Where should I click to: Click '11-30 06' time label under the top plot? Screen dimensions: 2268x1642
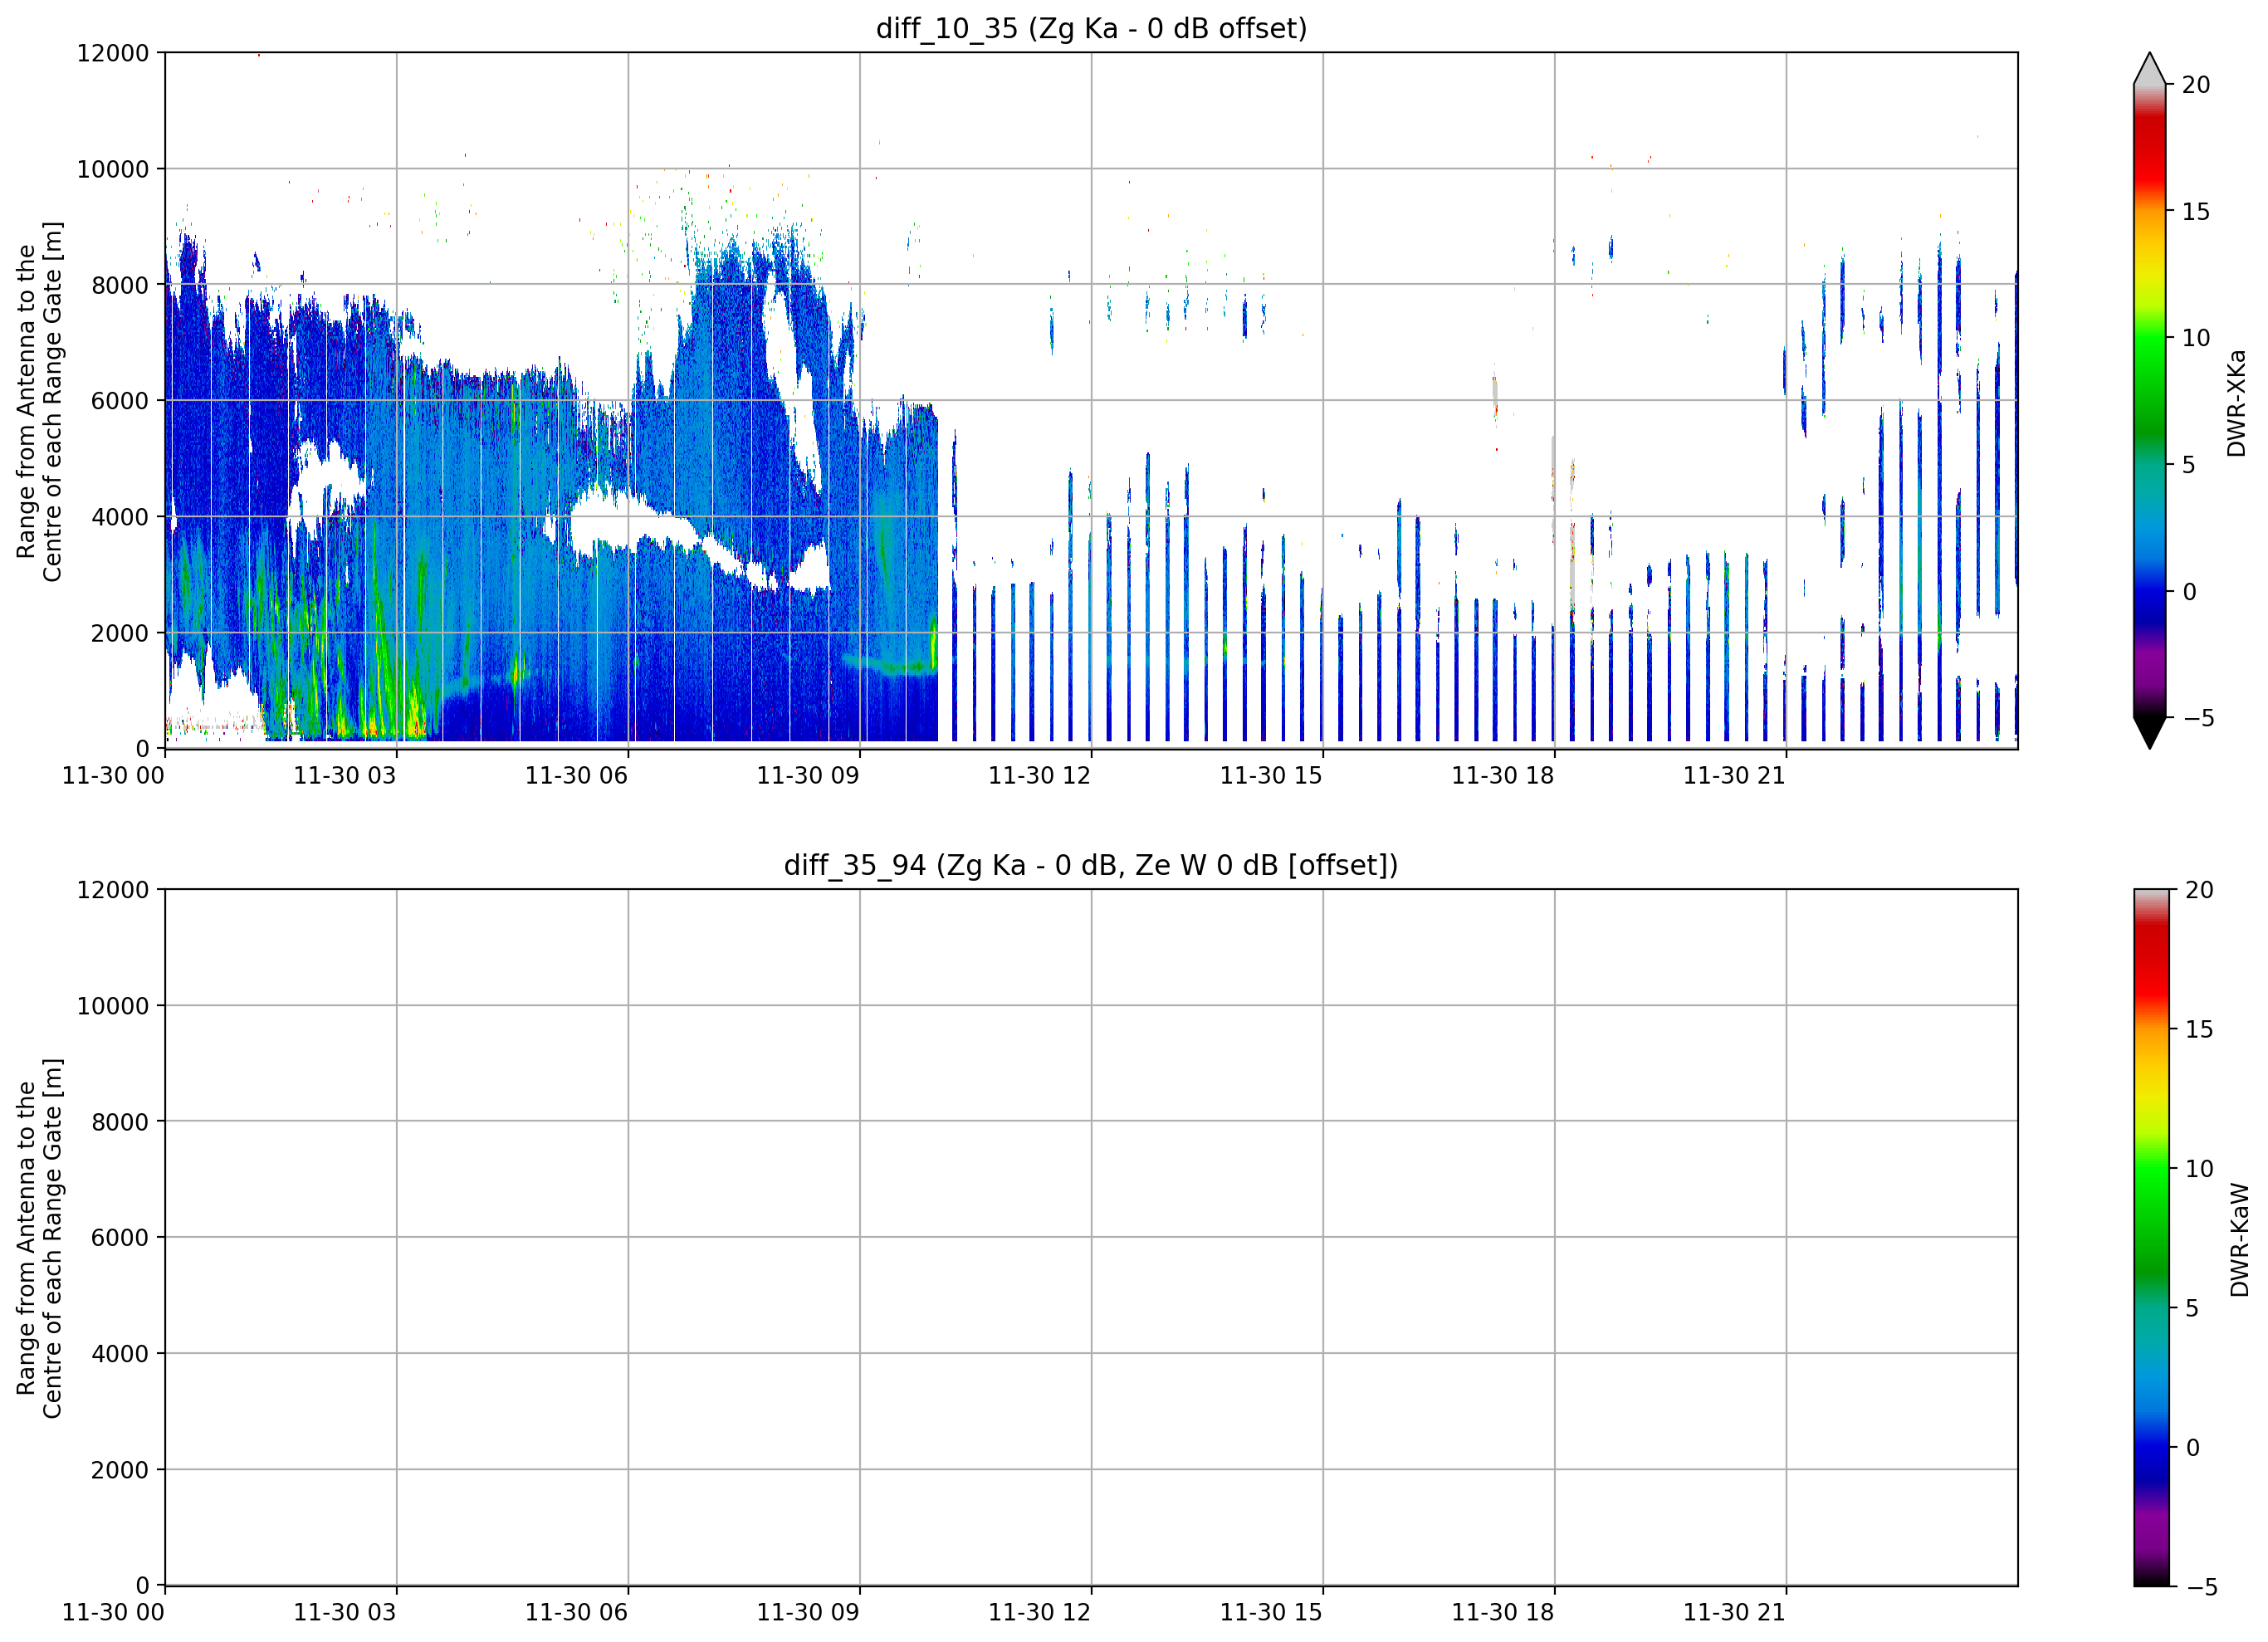[577, 776]
